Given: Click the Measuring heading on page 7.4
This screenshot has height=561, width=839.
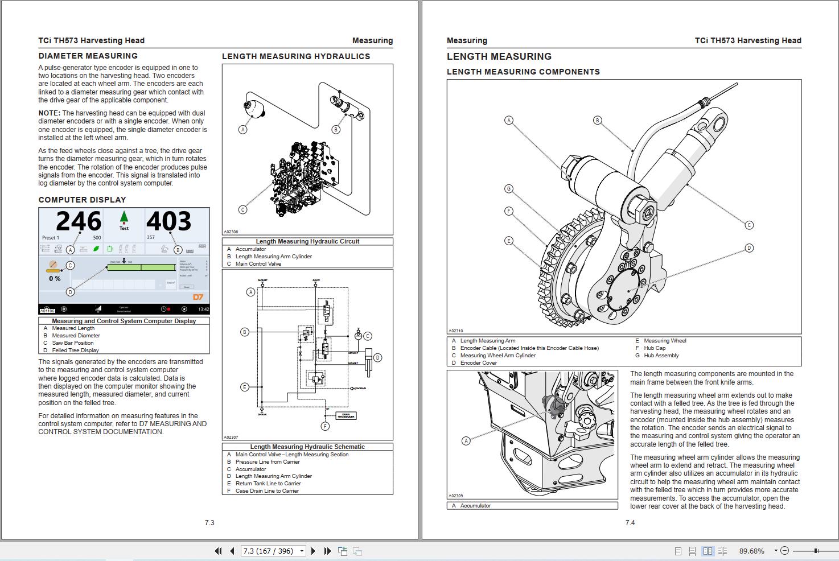Looking at the screenshot, I should tap(467, 40).
